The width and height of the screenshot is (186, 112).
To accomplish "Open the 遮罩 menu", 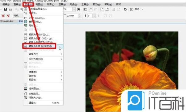I will tap(62, 5).
